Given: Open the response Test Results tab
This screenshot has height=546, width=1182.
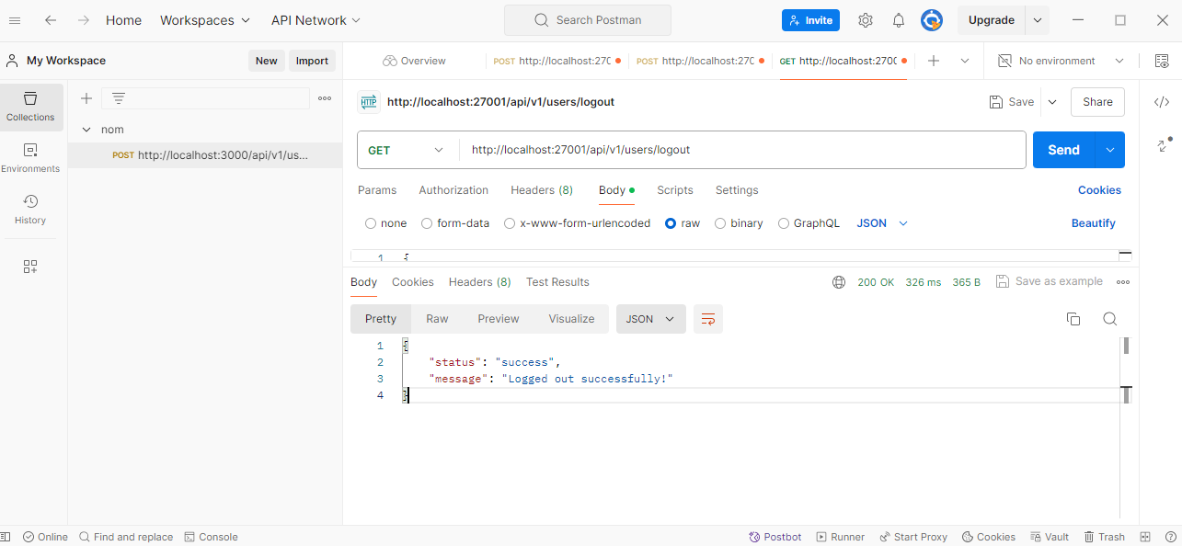Looking at the screenshot, I should [x=557, y=282].
